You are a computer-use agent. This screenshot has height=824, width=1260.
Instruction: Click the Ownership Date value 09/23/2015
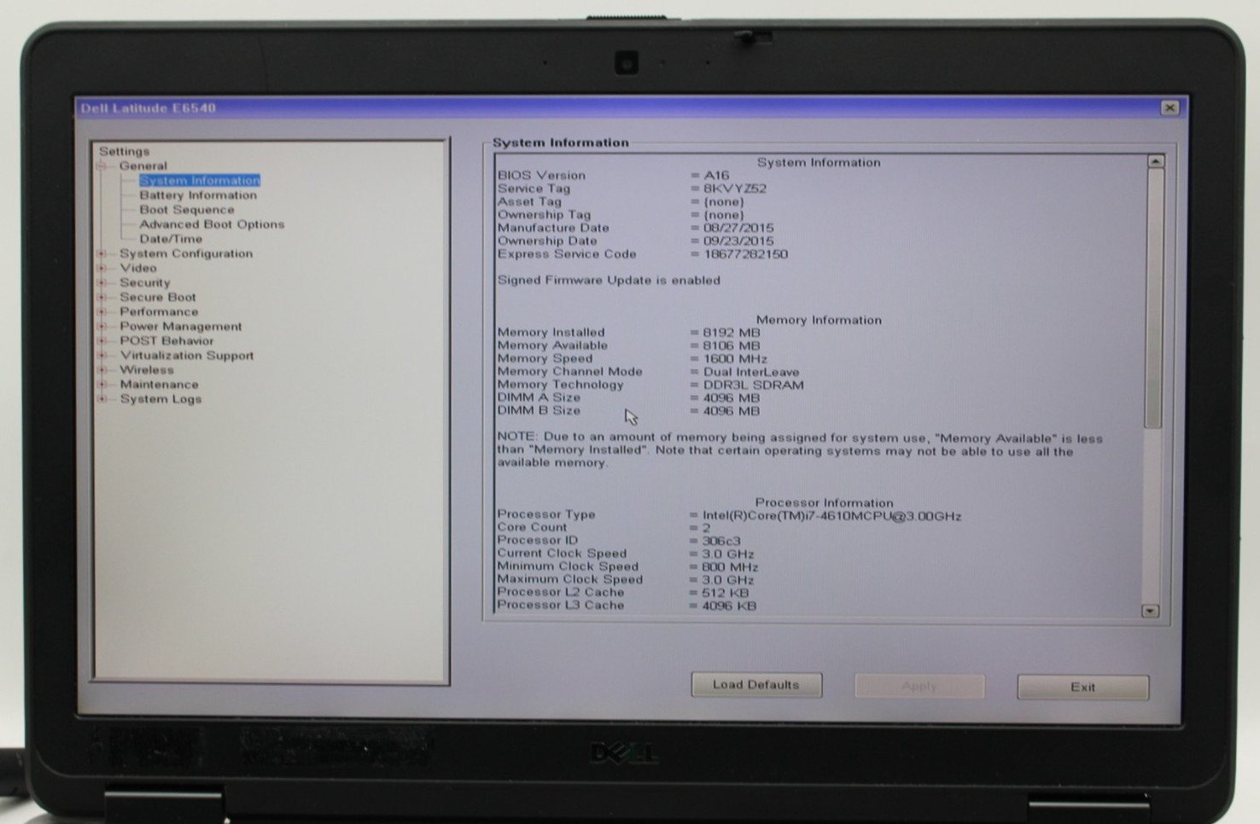[x=738, y=241]
